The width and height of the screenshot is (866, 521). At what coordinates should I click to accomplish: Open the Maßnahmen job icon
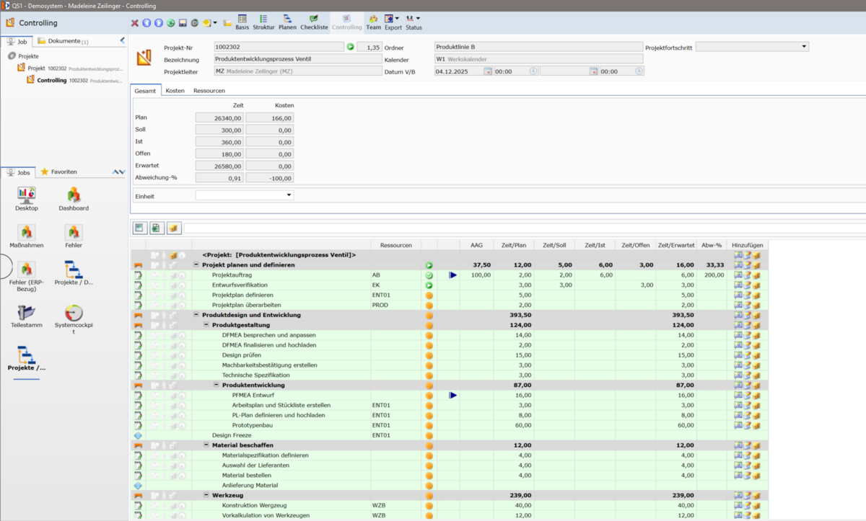click(x=27, y=236)
